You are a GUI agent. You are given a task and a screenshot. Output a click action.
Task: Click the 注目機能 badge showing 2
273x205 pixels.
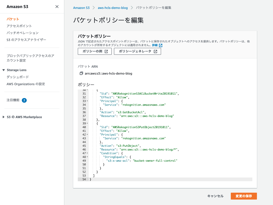(24, 100)
